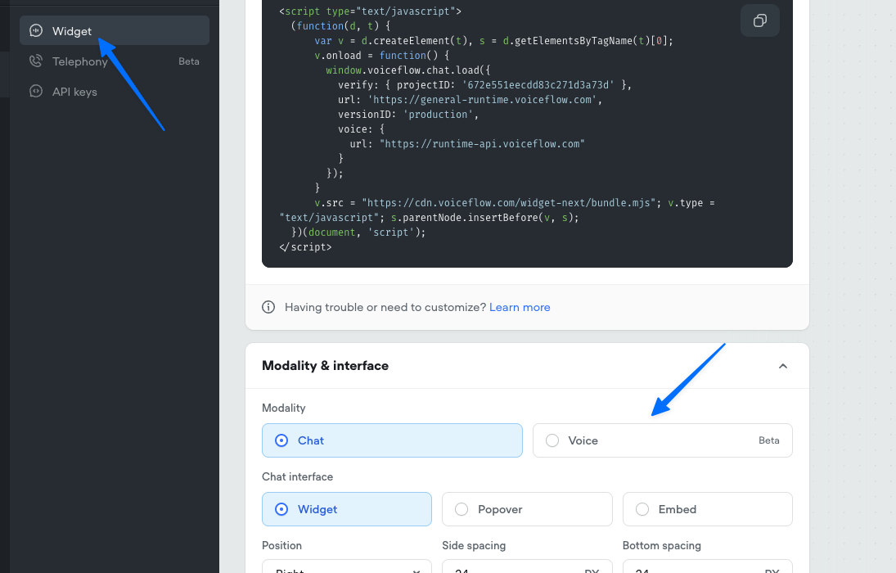This screenshot has width=896, height=573.
Task: Collapse the Modality & interface section
Action: [783, 366]
